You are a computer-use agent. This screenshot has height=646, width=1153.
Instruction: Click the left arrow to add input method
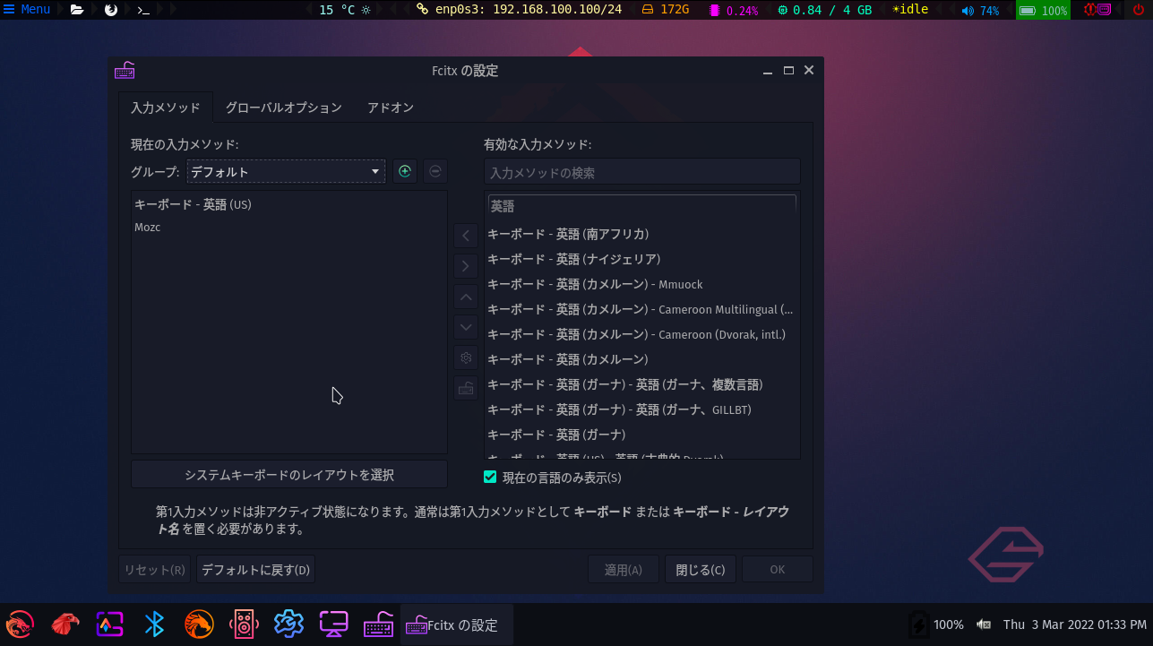[466, 236]
